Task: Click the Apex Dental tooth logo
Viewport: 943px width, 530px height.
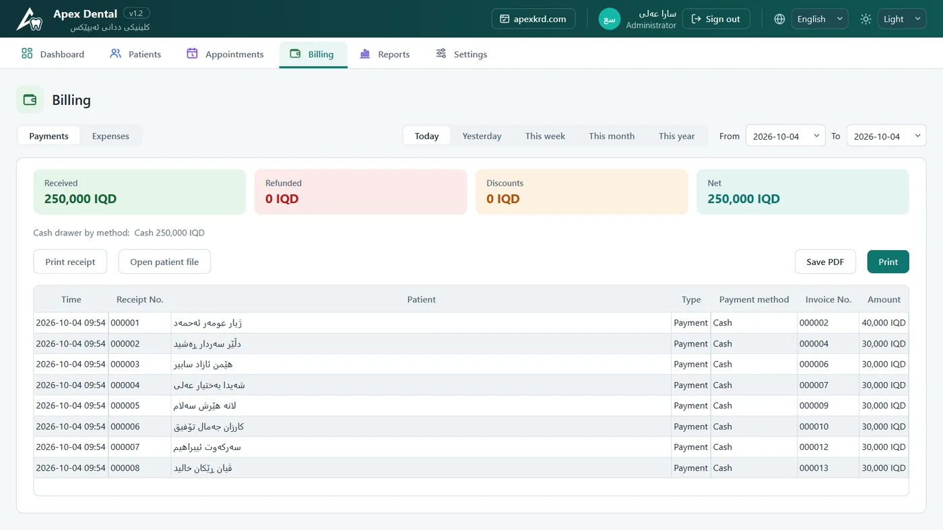Action: point(30,19)
